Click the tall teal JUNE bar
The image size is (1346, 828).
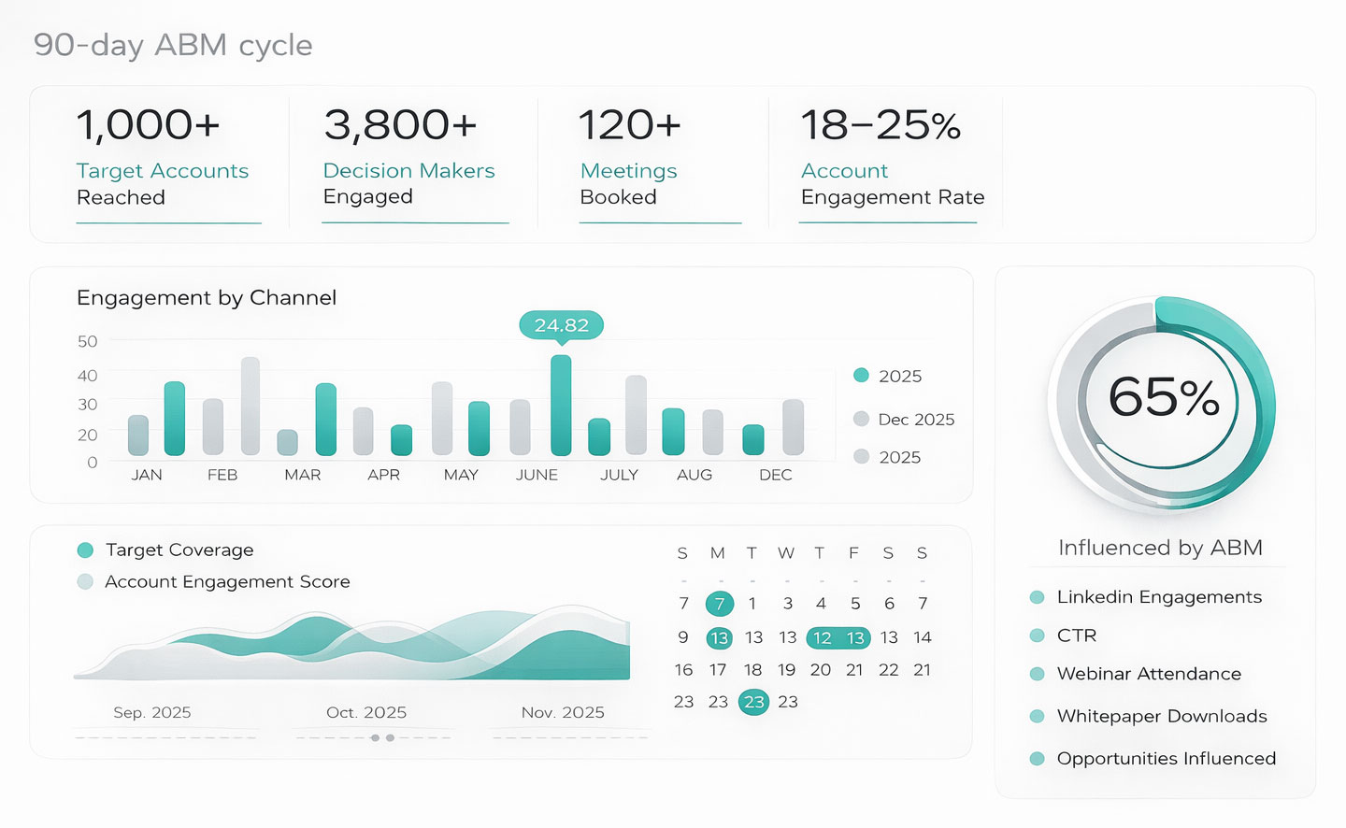click(x=561, y=405)
